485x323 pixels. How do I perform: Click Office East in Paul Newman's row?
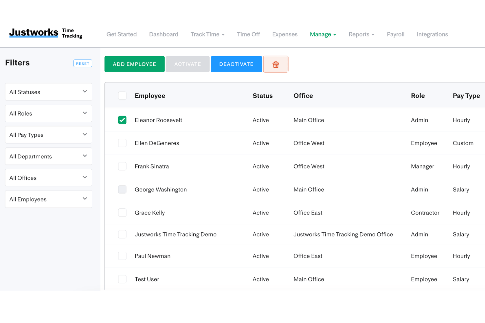coord(308,256)
